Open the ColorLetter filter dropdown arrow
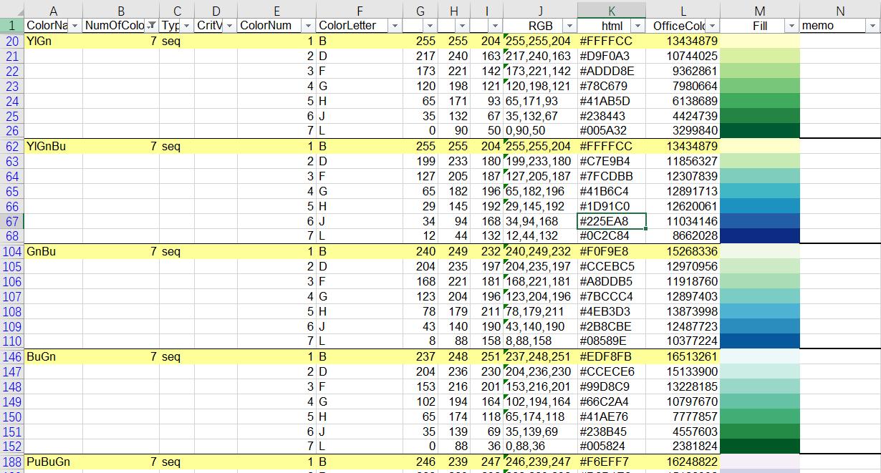Viewport: 881px width, 473px height. (x=394, y=26)
